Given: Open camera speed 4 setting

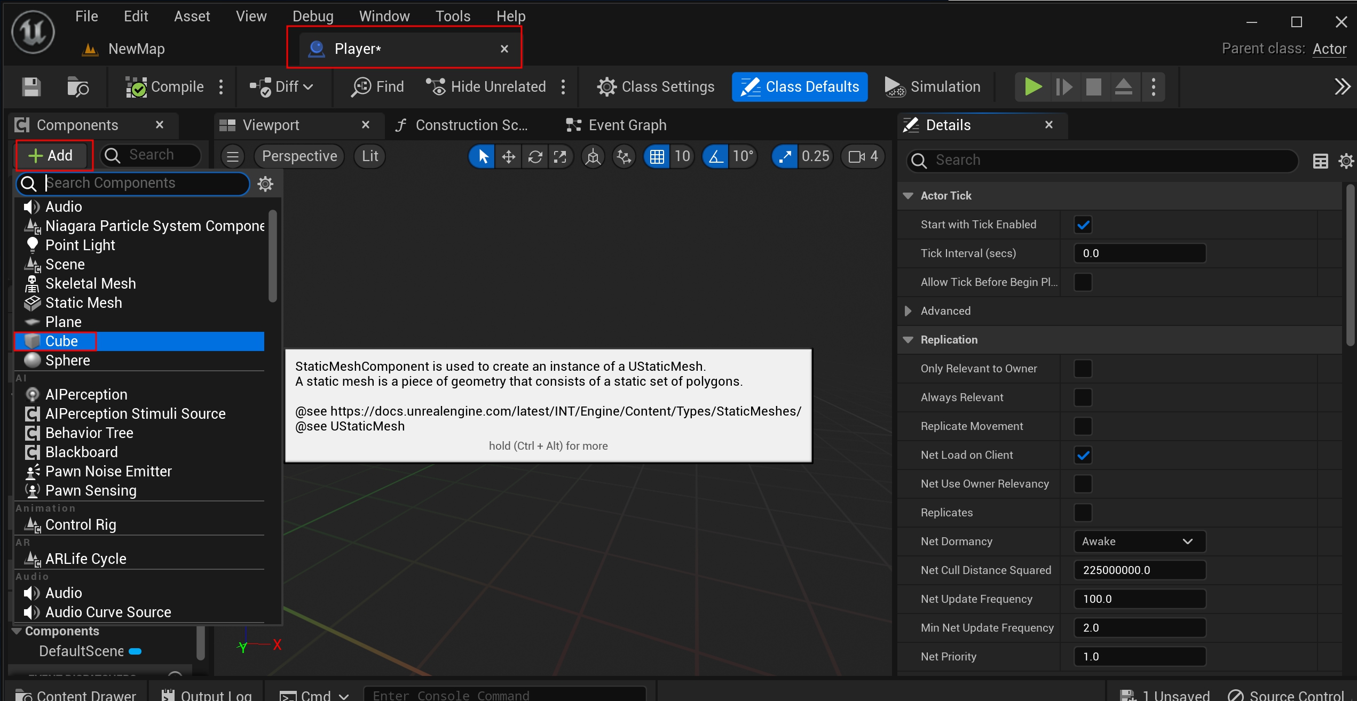Looking at the screenshot, I should 863,156.
